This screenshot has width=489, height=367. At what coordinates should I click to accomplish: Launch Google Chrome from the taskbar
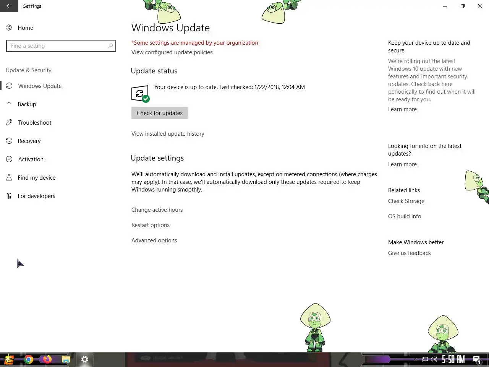29,359
